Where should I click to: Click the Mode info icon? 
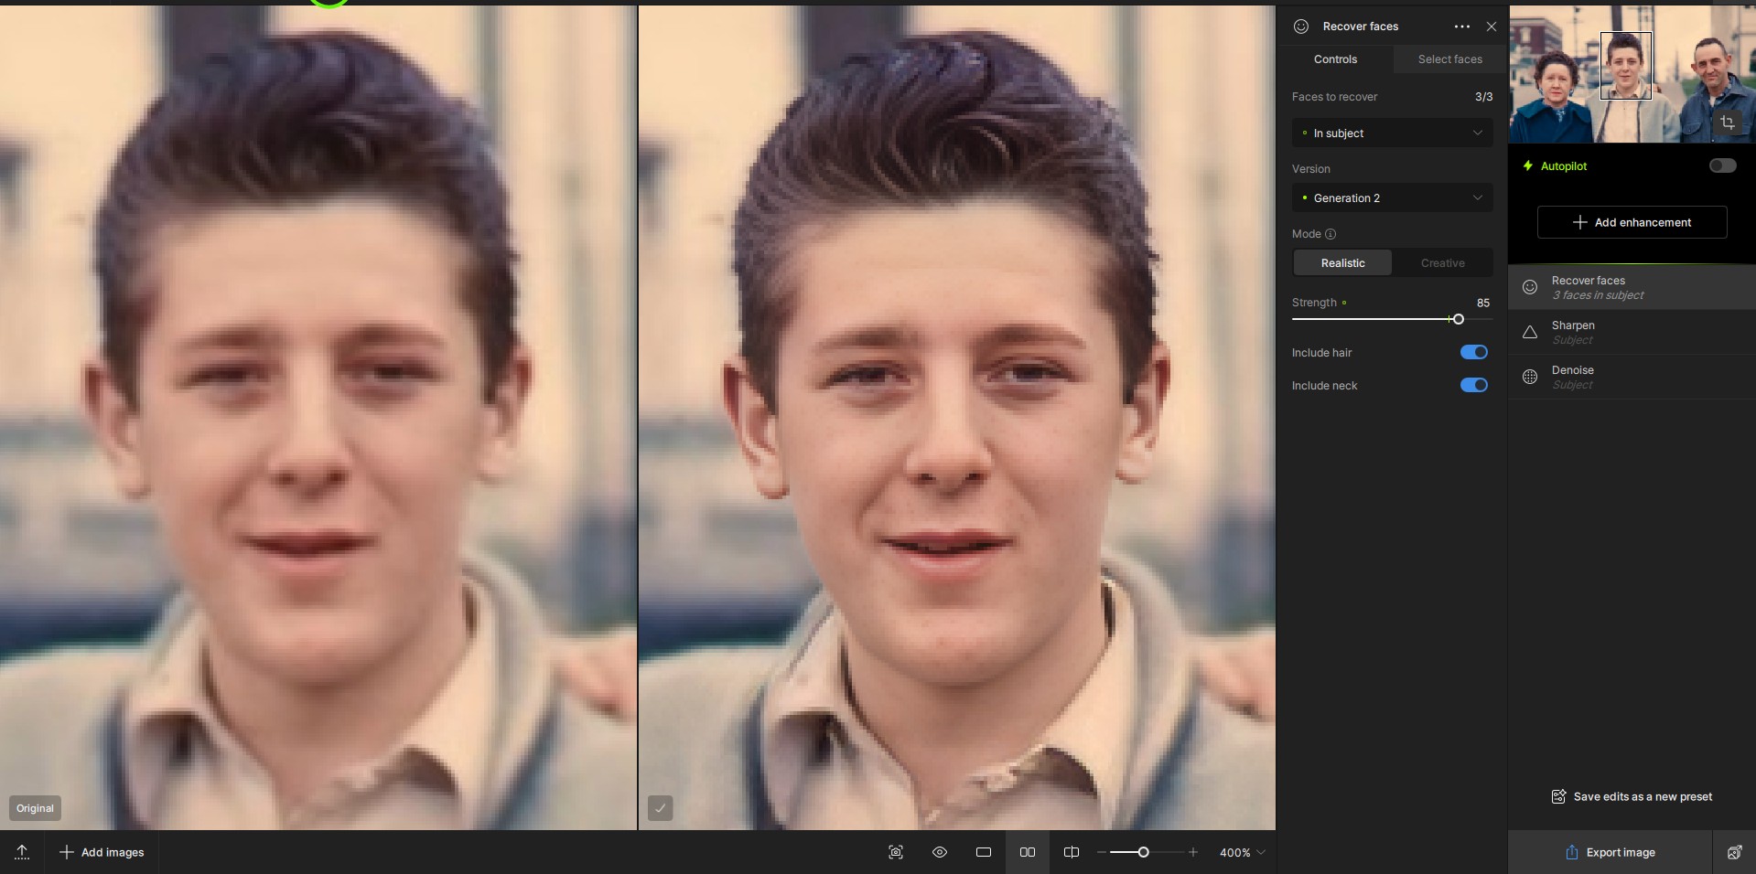click(1330, 234)
